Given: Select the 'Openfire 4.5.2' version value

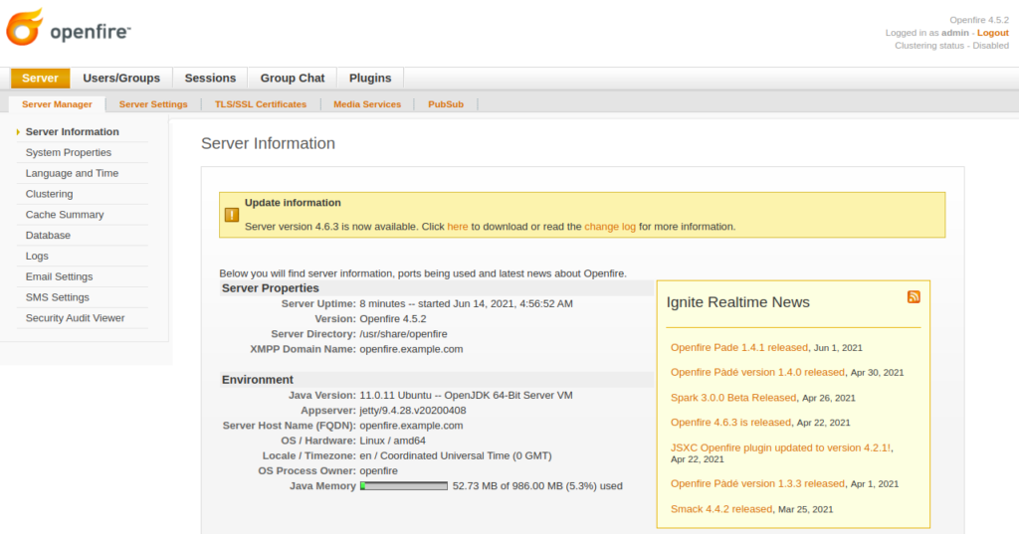Looking at the screenshot, I should tap(393, 319).
